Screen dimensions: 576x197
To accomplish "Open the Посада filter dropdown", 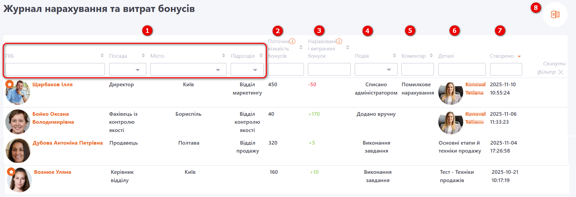I will tap(128, 70).
